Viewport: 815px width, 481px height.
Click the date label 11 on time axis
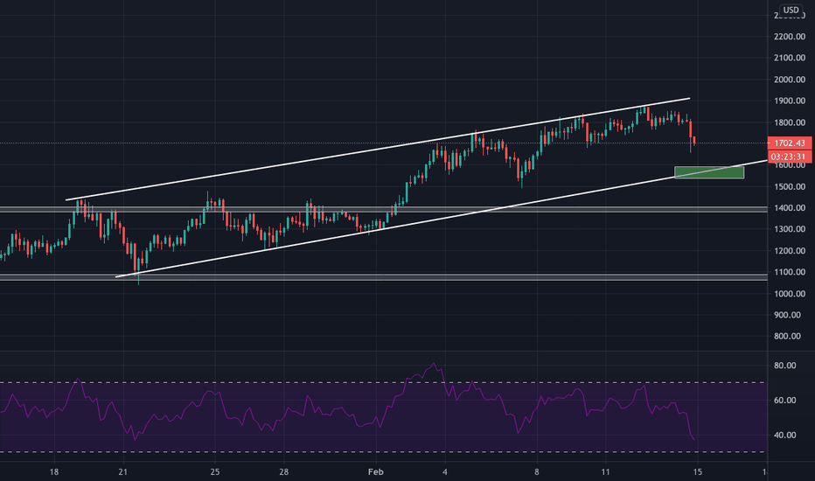(x=605, y=472)
